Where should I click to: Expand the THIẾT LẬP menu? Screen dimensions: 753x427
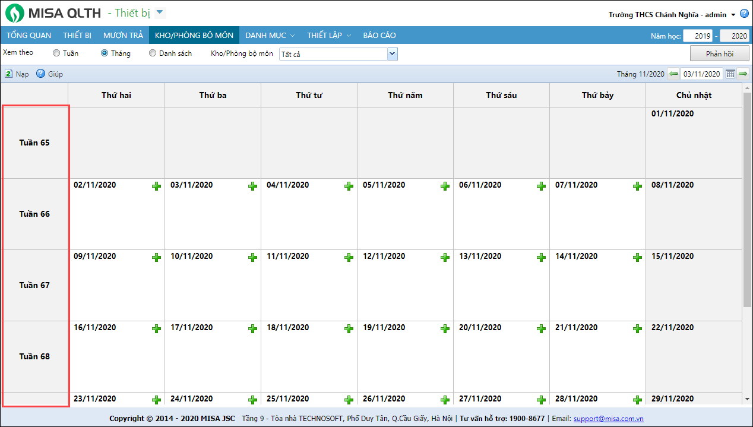[329, 35]
